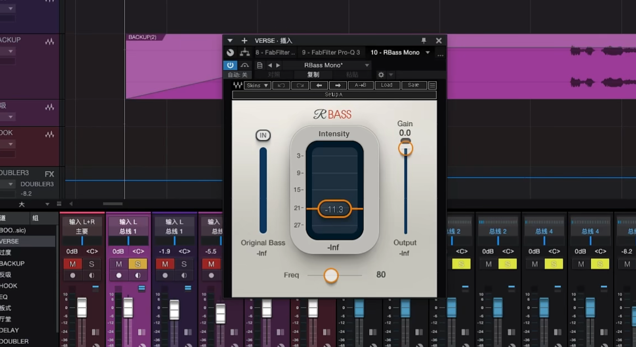The height and width of the screenshot is (347, 636).
Task: Switch to the 9 - FabFilter Pro-Q 3 tab
Action: (x=331, y=52)
